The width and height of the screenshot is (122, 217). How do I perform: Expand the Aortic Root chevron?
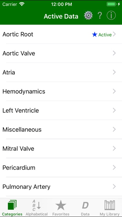pos(114,34)
